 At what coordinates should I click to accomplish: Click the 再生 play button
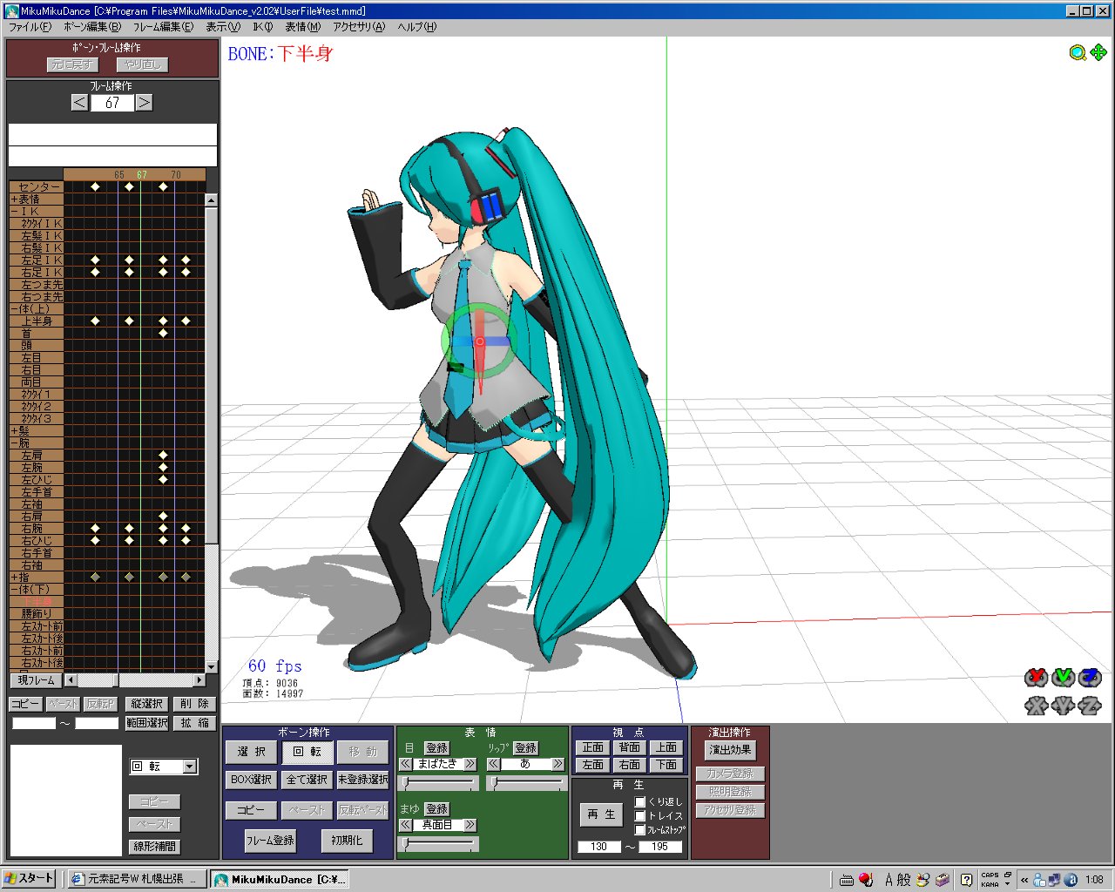tap(601, 814)
